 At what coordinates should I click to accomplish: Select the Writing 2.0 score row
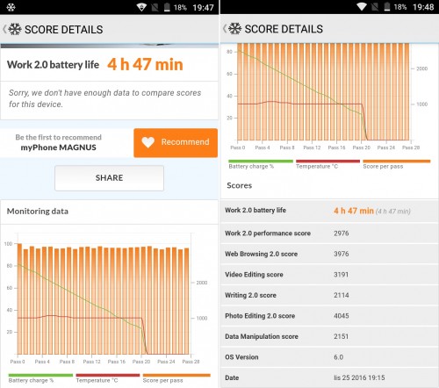click(x=329, y=295)
